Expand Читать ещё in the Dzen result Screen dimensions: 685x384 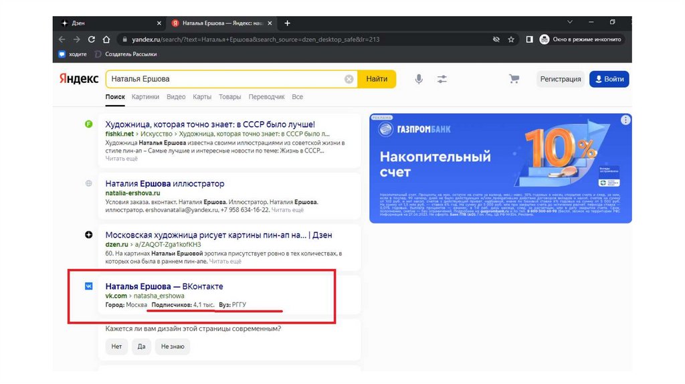(225, 262)
